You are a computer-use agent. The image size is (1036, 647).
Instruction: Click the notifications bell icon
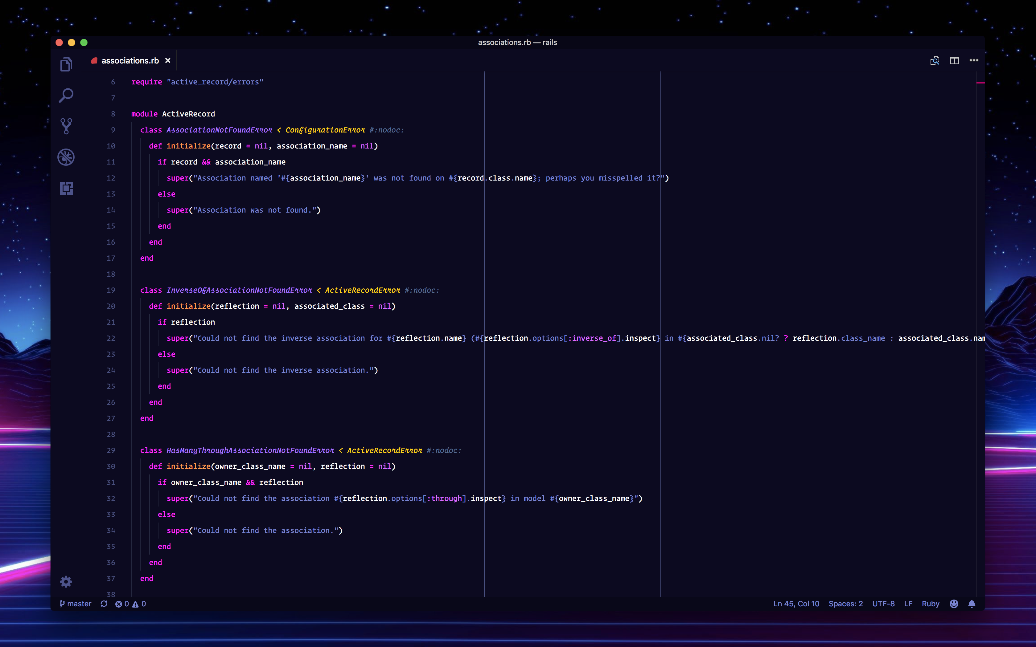971,604
